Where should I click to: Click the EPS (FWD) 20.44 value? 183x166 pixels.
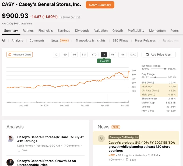[x=172, y=82]
